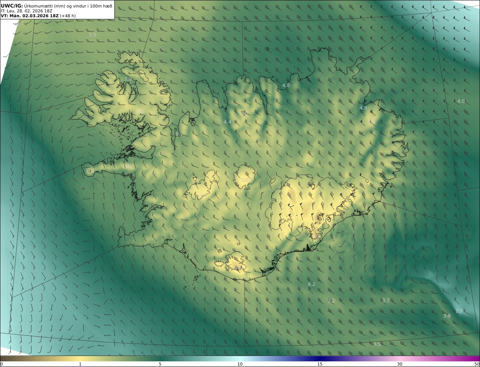Click the 4.0 value label on map
480x367 pixels.
461,101
